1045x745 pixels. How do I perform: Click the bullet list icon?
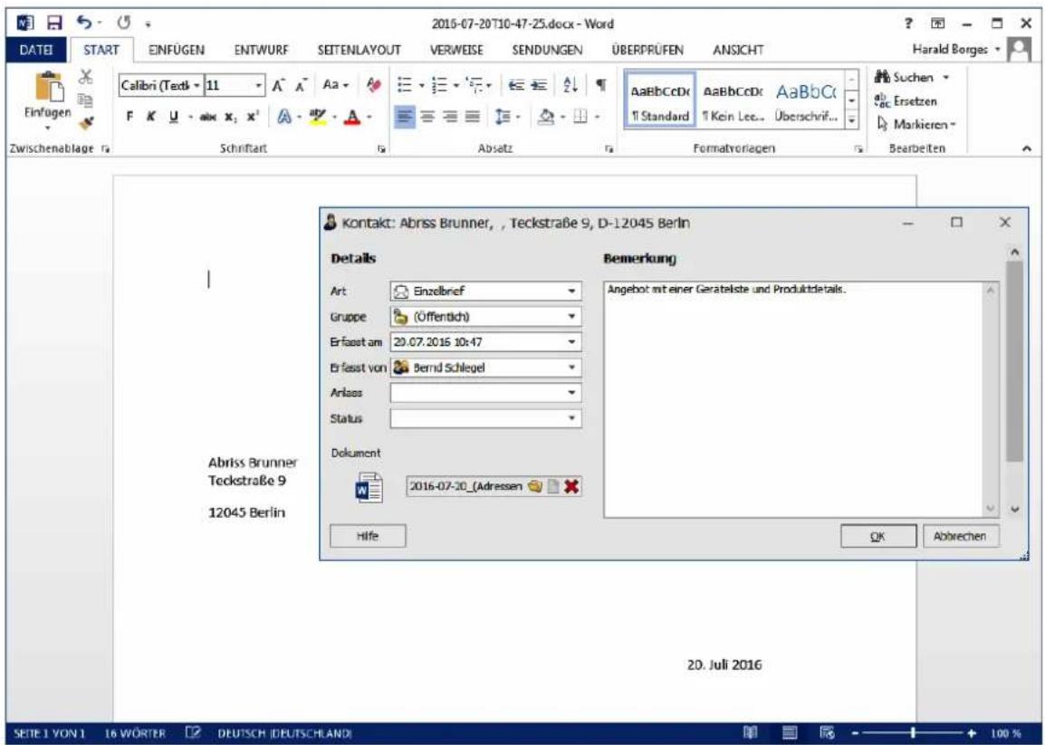(405, 85)
